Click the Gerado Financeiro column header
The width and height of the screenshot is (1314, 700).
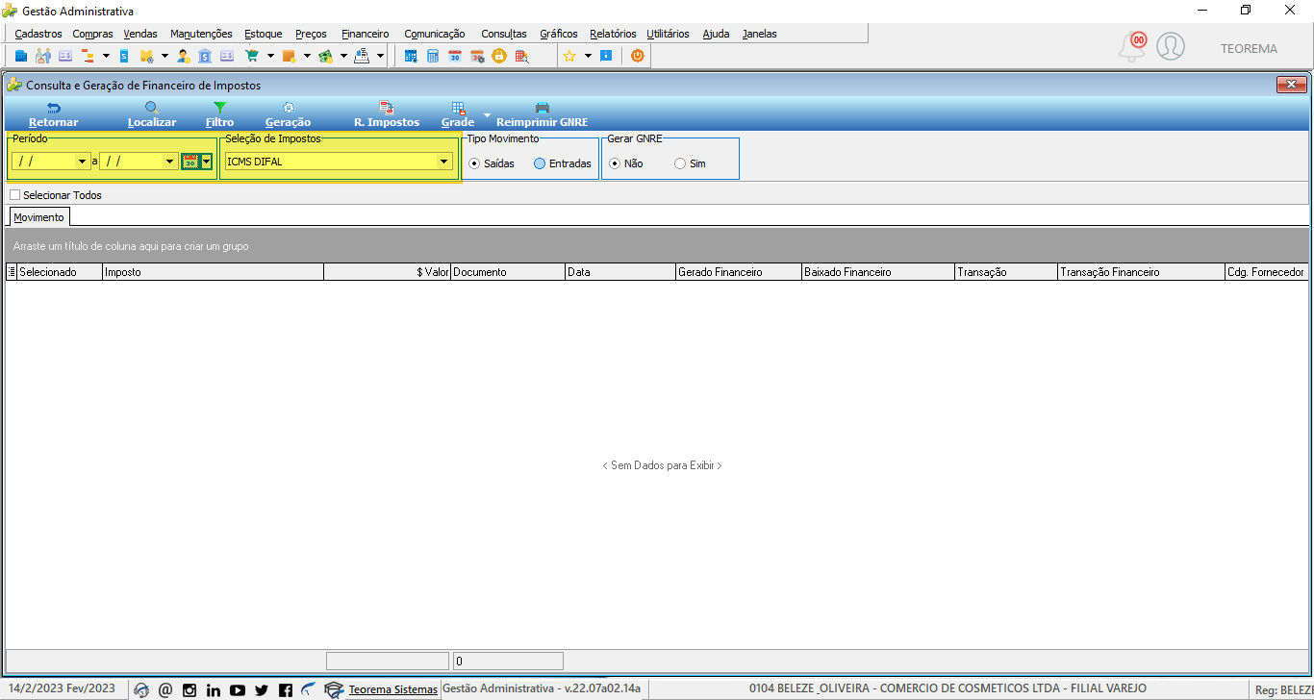click(738, 272)
